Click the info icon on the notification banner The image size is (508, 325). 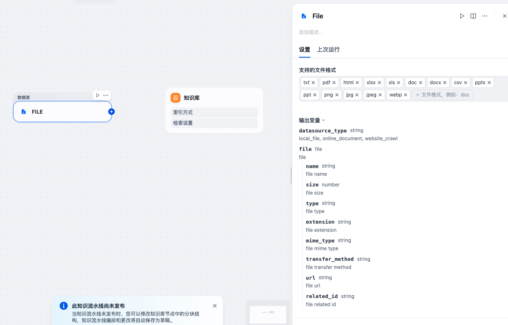63,305
